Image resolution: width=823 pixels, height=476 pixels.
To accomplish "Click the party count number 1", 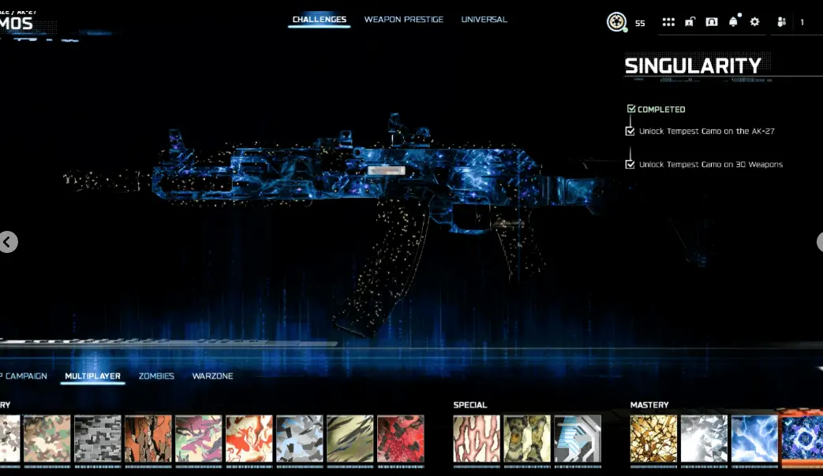I will (802, 22).
